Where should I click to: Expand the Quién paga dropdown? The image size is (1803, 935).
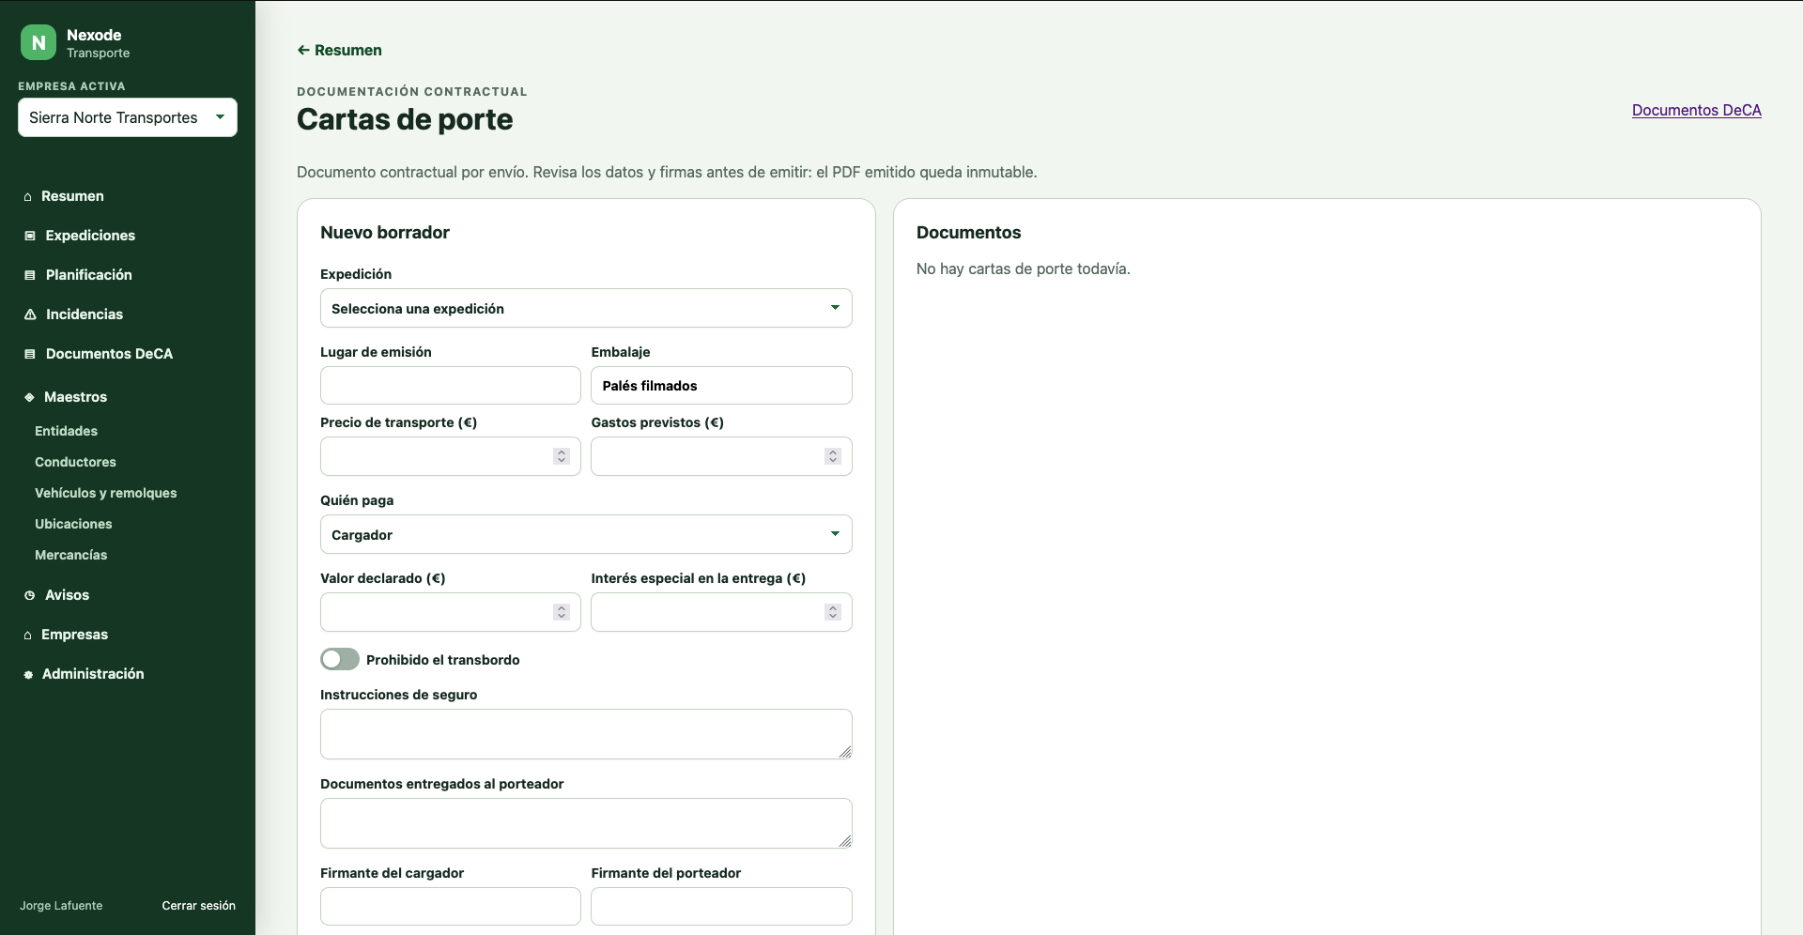pos(586,534)
